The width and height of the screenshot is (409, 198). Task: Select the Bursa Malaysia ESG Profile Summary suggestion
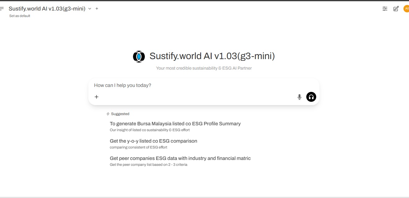pos(175,123)
